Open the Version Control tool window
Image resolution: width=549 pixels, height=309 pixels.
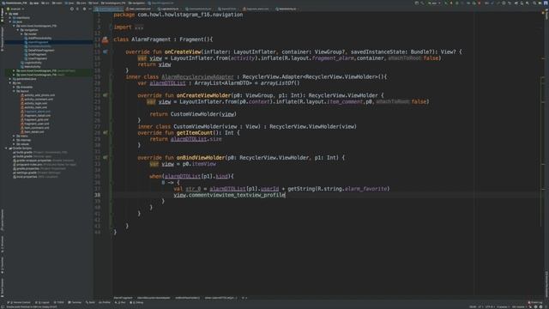(19, 302)
